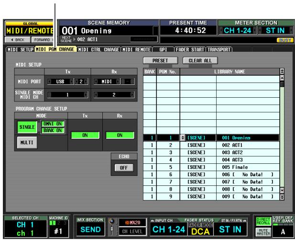Screen dimensions: 295x240
Task: Jump to bottom of program list
Action: pyautogui.click(x=282, y=197)
